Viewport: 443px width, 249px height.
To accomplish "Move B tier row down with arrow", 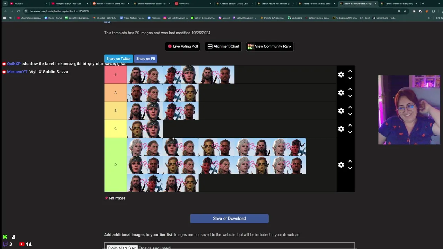I will click(x=350, y=114).
